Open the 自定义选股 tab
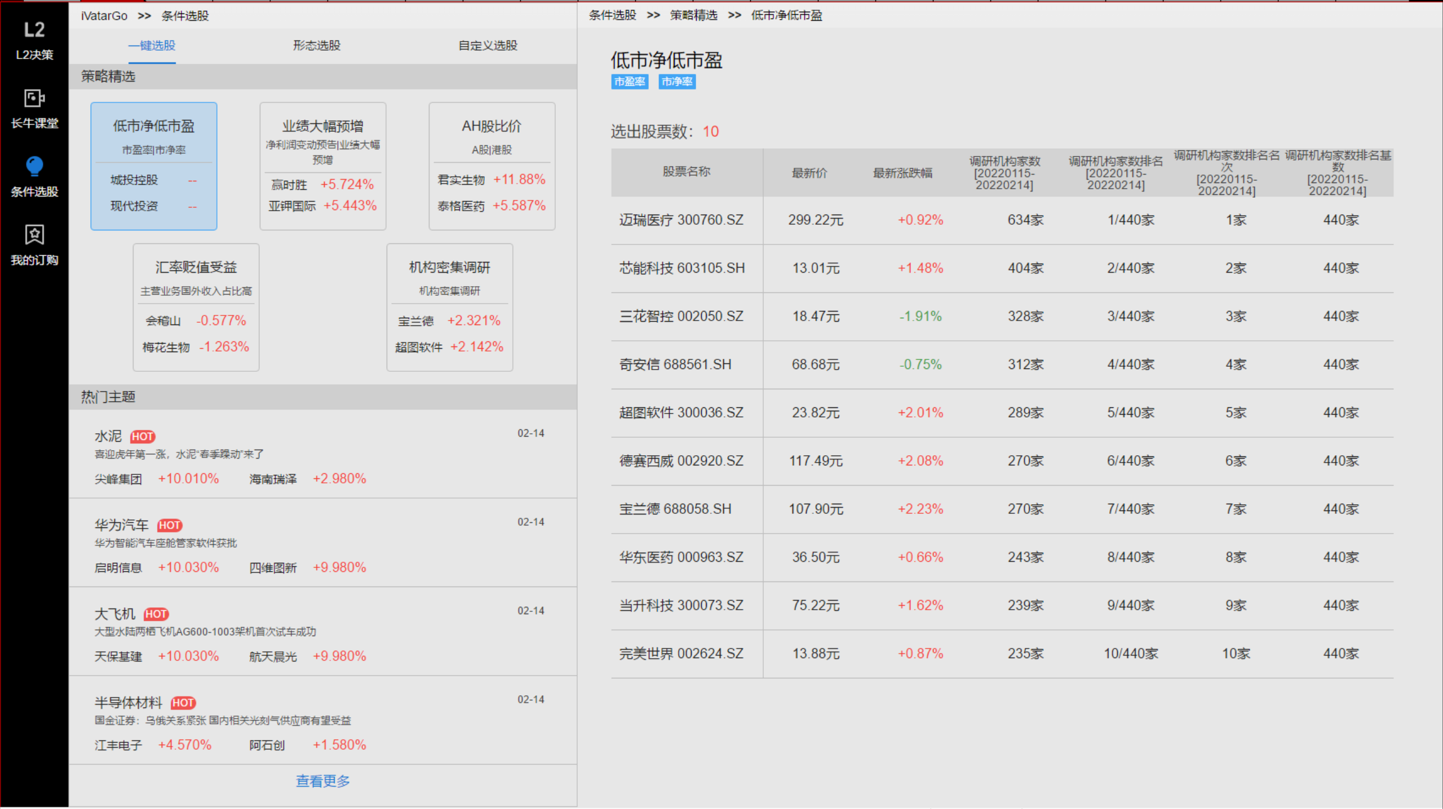Image resolution: width=1443 pixels, height=809 pixels. pos(489,46)
